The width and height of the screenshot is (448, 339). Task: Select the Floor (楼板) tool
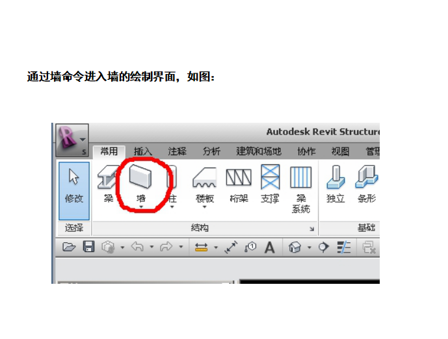[205, 184]
